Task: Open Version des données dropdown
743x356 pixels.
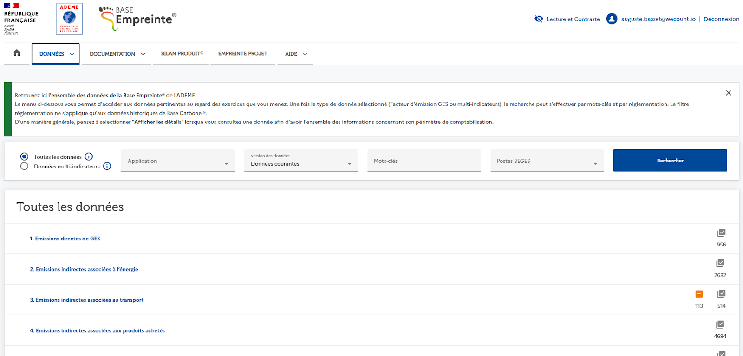Action: click(x=301, y=161)
